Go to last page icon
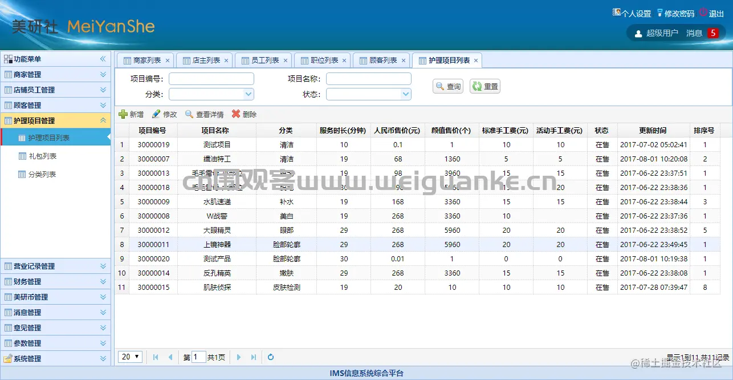This screenshot has width=733, height=380. click(x=253, y=357)
